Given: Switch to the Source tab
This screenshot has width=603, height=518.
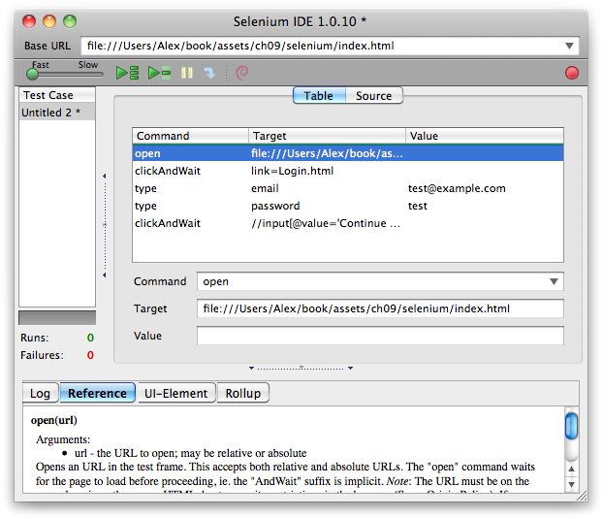Looking at the screenshot, I should click(x=374, y=95).
